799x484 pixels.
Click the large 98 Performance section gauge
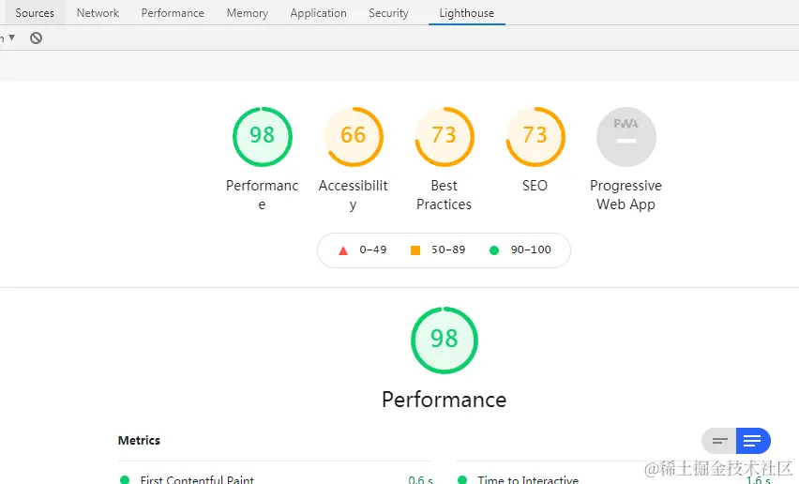click(x=445, y=340)
